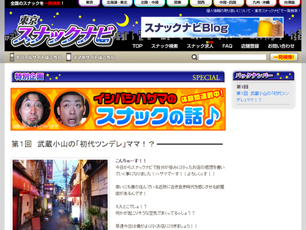This screenshot has height=230, width=306.
Task: Click the 特別企画 SPECIAL section header
Action: click(x=118, y=77)
